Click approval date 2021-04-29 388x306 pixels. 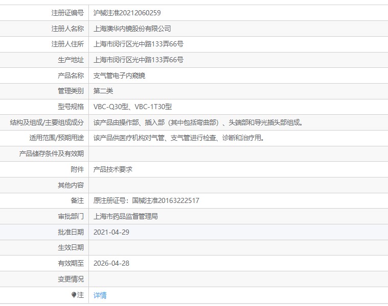click(x=111, y=232)
